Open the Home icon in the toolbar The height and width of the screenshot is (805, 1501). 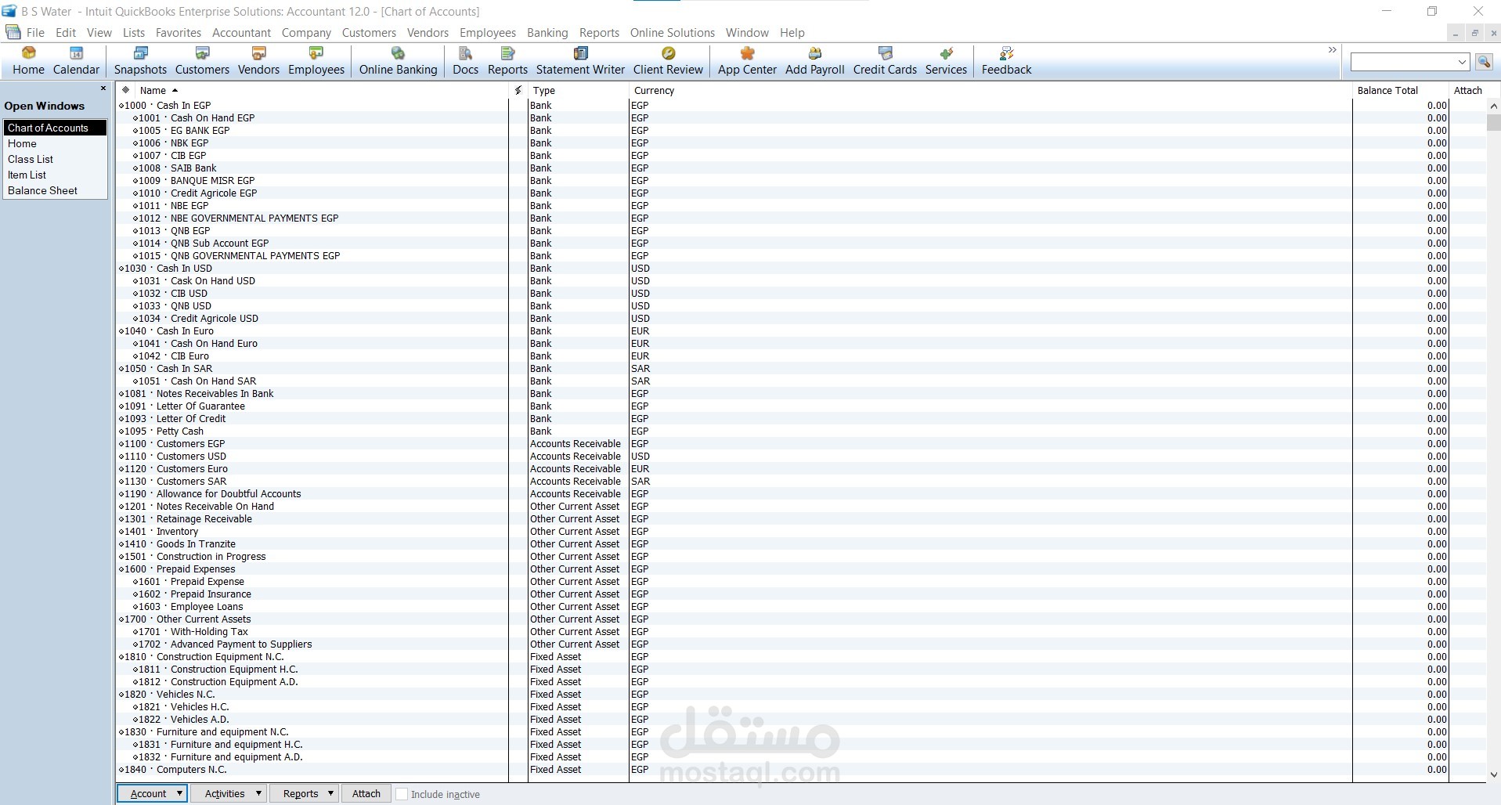point(28,61)
